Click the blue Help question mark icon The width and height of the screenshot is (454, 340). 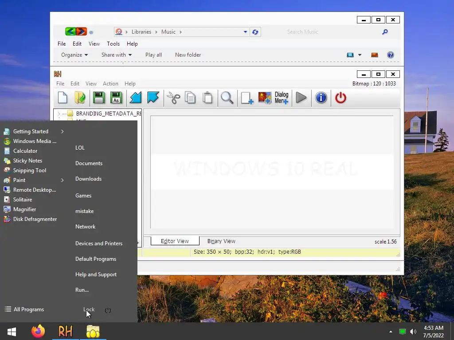click(390, 55)
